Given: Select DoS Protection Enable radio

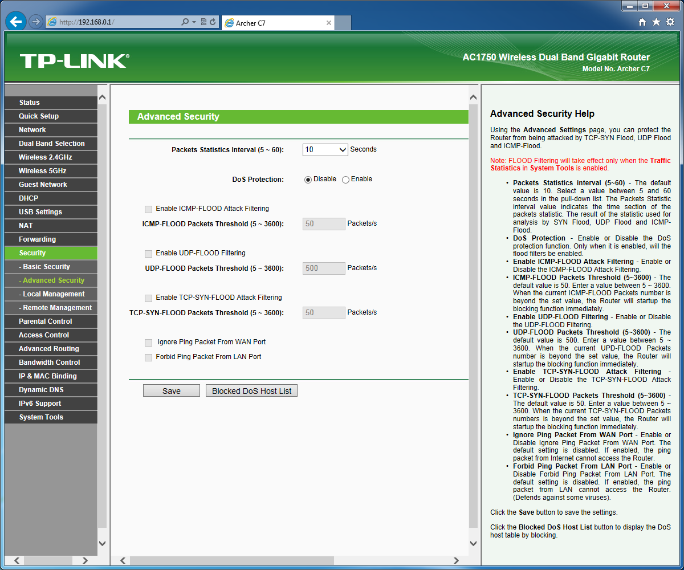Looking at the screenshot, I should click(x=345, y=180).
